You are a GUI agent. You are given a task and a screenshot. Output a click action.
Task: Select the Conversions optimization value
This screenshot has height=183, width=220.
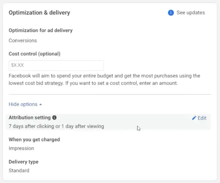[x=23, y=40]
